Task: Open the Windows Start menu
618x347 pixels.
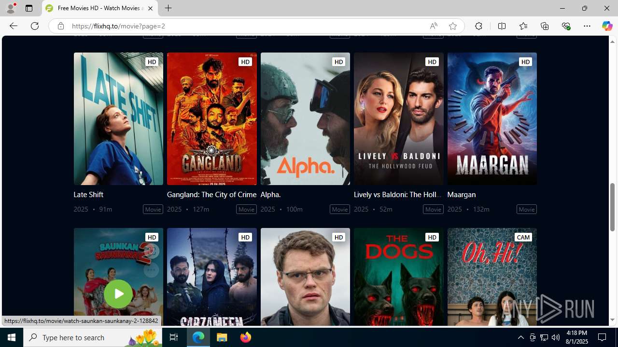Action: [x=12, y=337]
